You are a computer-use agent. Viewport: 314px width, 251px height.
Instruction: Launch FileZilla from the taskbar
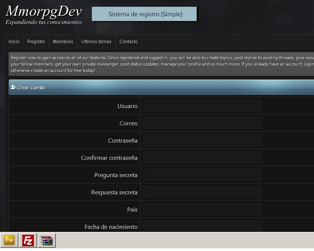tap(28, 240)
